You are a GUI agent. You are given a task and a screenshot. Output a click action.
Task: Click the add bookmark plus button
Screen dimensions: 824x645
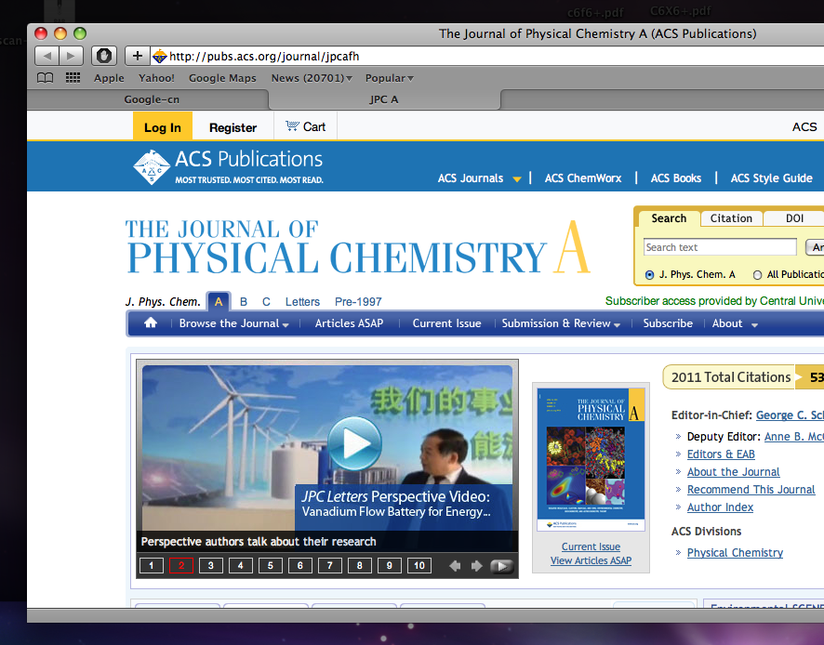[x=137, y=56]
